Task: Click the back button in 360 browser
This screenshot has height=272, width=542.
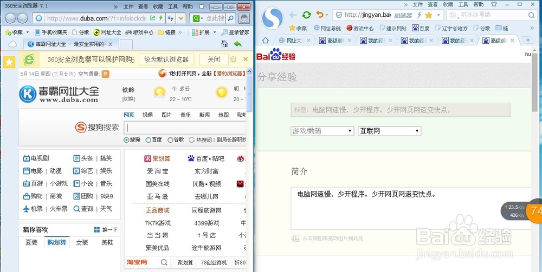Action: [10, 18]
